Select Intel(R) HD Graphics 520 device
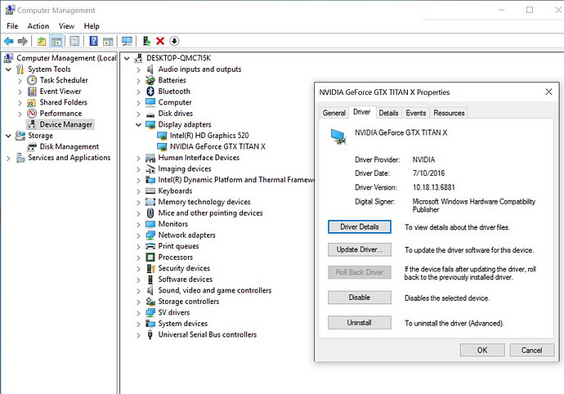564x394 pixels. click(x=209, y=136)
